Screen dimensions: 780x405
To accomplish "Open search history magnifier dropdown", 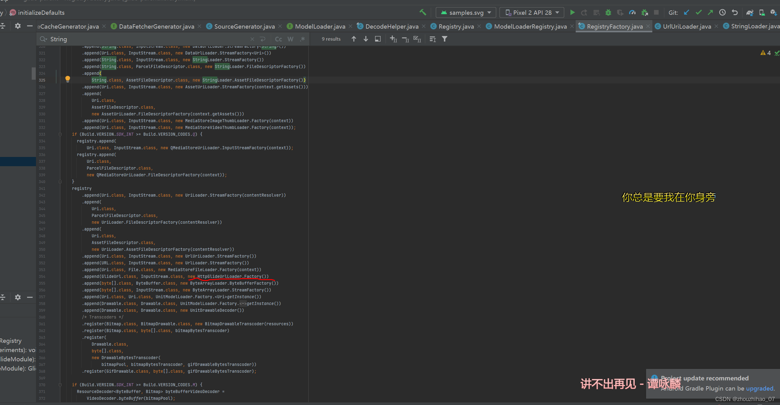I will click(x=43, y=39).
